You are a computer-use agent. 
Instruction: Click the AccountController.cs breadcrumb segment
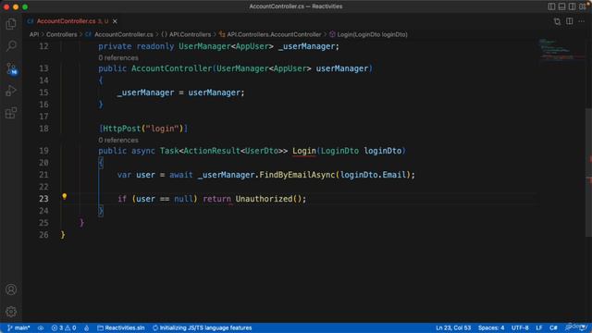[119, 34]
